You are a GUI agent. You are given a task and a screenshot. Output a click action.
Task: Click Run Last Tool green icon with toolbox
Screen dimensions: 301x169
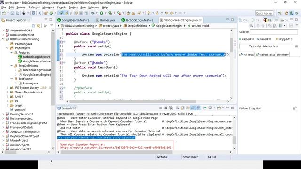point(119,13)
